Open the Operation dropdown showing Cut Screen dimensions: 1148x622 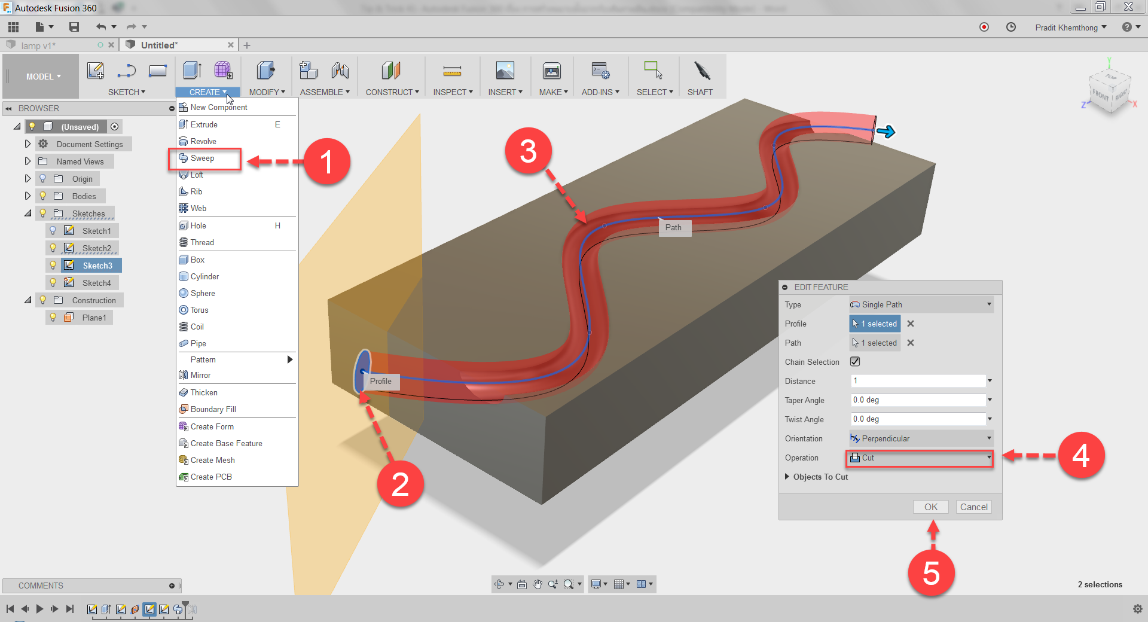point(987,458)
